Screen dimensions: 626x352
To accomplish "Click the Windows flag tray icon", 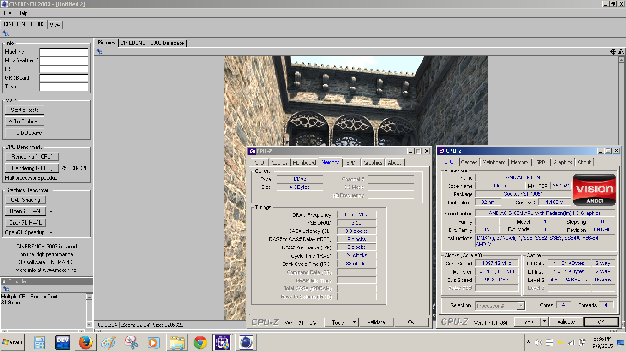I will pos(549,342).
